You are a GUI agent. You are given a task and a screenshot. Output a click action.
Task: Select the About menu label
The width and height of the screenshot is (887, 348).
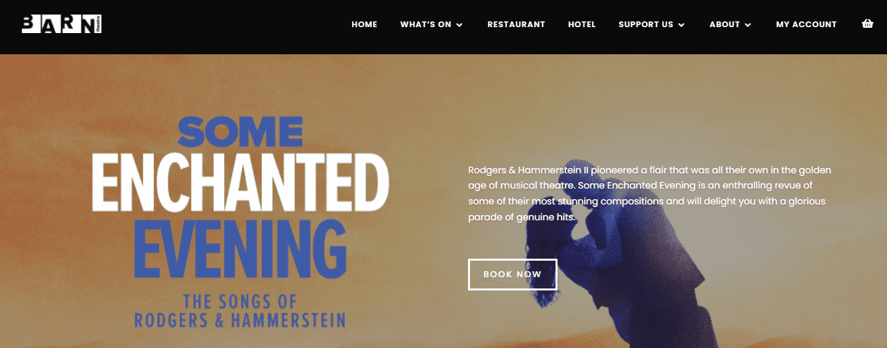(725, 24)
